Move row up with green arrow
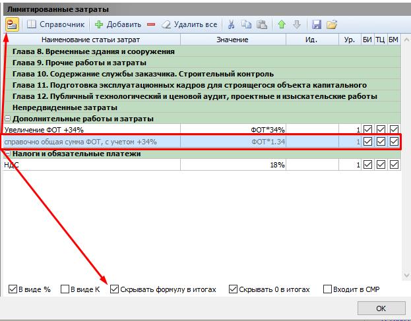Viewport: 411px width, 321px height. 282,24
